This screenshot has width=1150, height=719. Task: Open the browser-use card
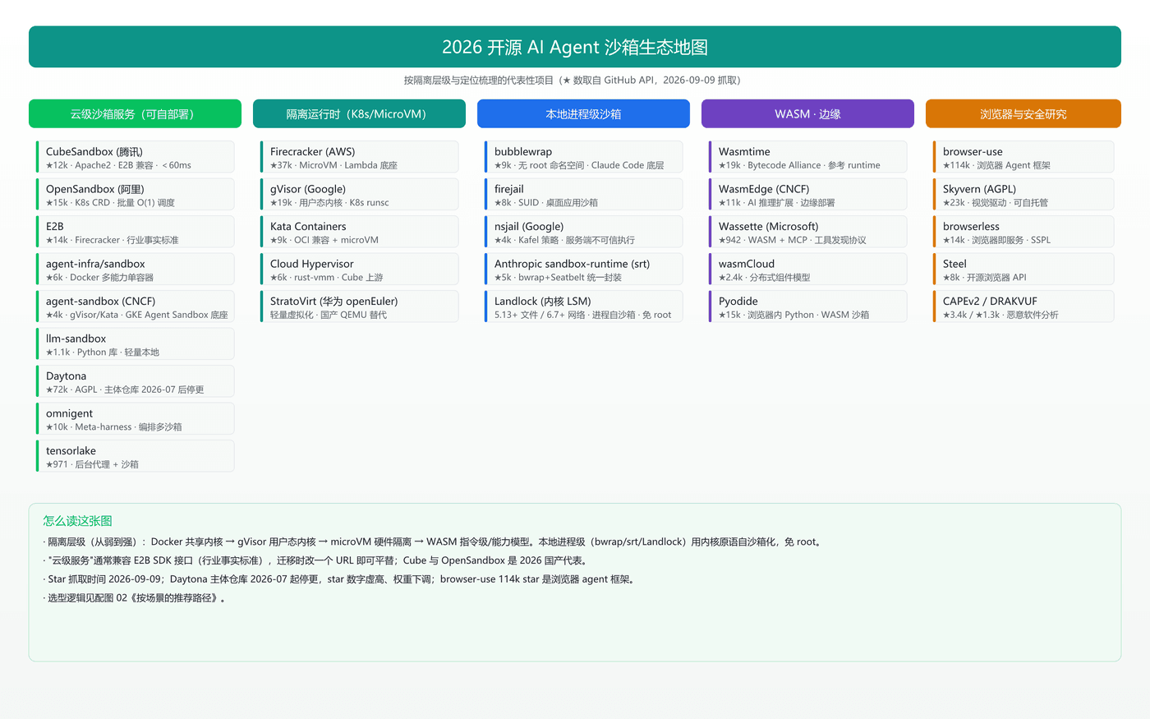pyautogui.click(x=1023, y=157)
